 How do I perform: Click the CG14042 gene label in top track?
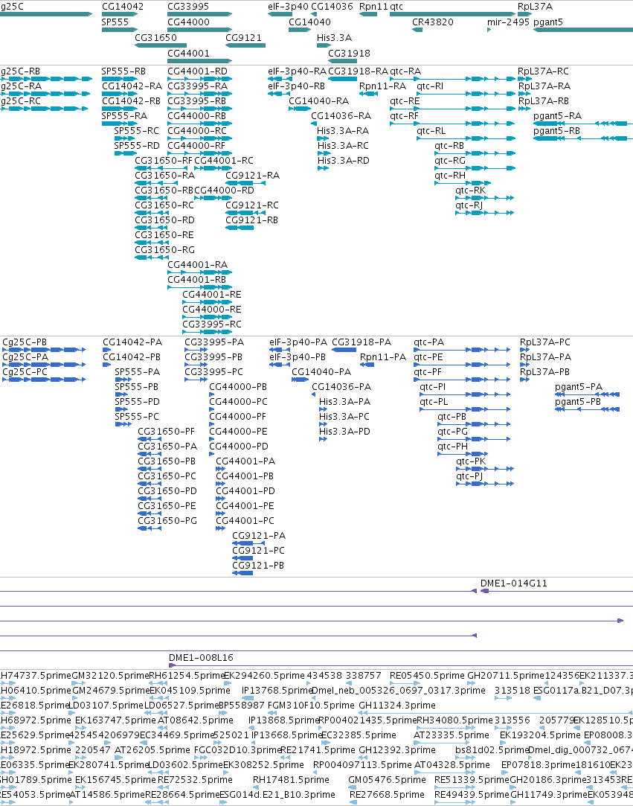(123, 7)
